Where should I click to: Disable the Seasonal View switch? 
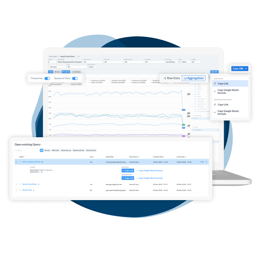coord(75,78)
